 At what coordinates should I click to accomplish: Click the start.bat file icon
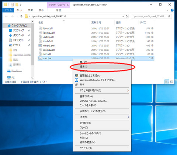click(40, 58)
